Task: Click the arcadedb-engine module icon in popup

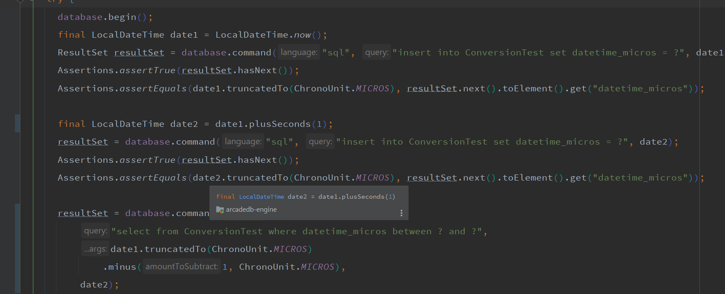Action: click(x=220, y=210)
